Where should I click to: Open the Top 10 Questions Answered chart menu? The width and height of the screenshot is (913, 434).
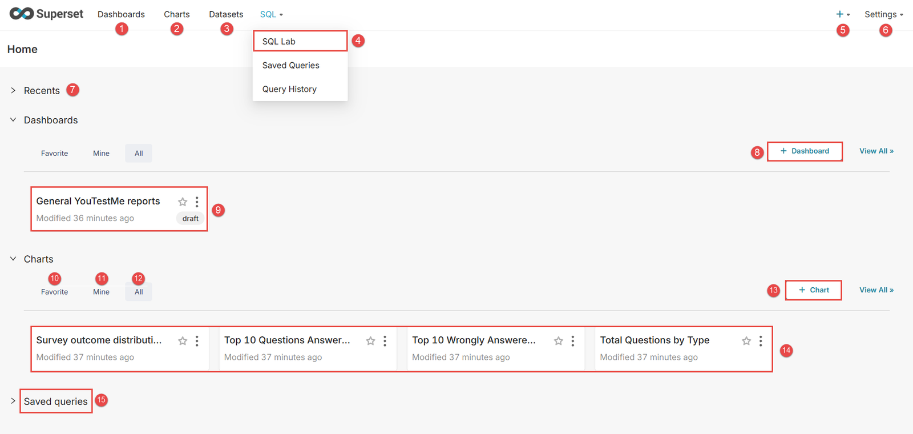click(x=385, y=341)
